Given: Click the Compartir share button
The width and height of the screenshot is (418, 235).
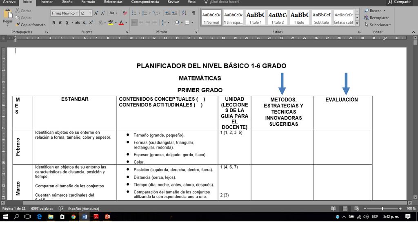Looking at the screenshot, I should click(x=399, y=2).
